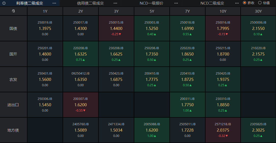Switch to the NCD一级报价 tab

point(151,3)
